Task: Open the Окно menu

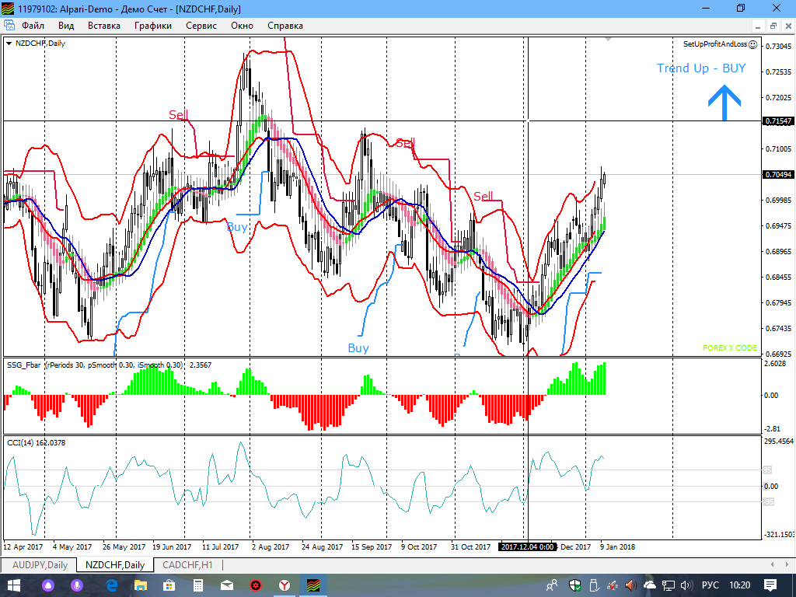Action: (x=242, y=26)
